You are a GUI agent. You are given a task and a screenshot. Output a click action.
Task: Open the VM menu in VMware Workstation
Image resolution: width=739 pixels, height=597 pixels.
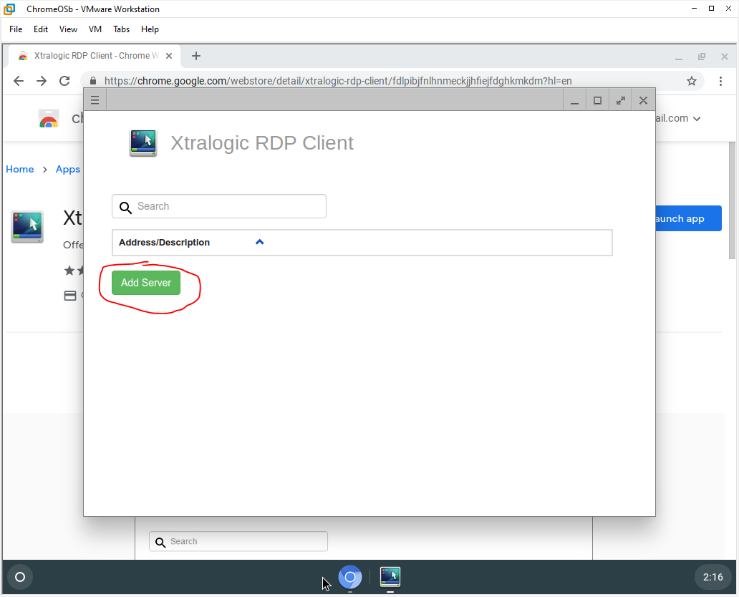pyautogui.click(x=95, y=29)
